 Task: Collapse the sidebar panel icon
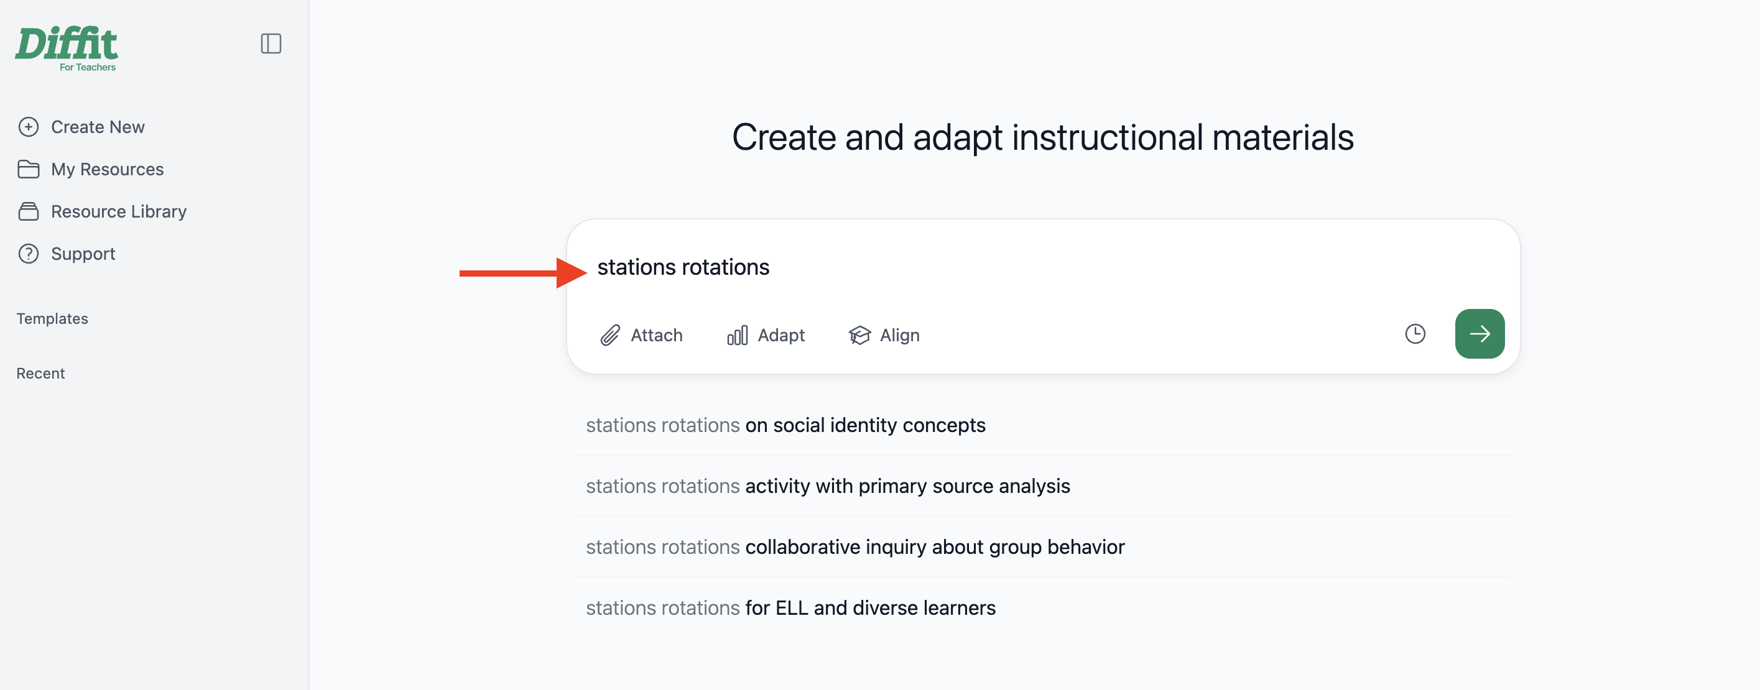[271, 44]
